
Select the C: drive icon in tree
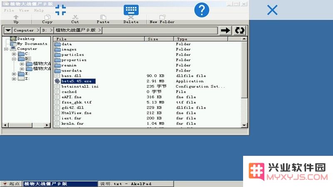pos(21,54)
